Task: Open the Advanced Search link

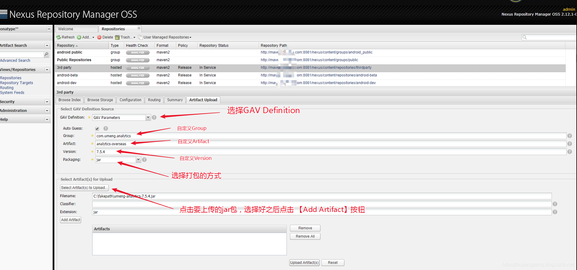Action: pos(15,61)
